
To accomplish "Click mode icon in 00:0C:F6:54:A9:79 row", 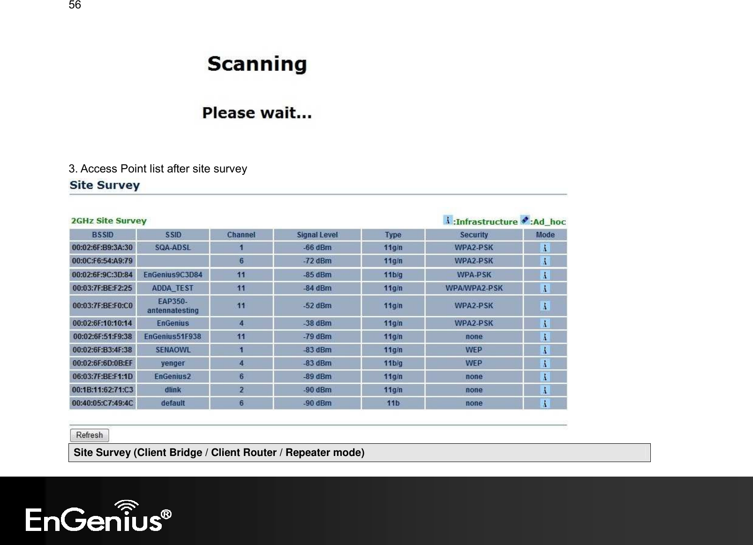I will coord(545,261).
